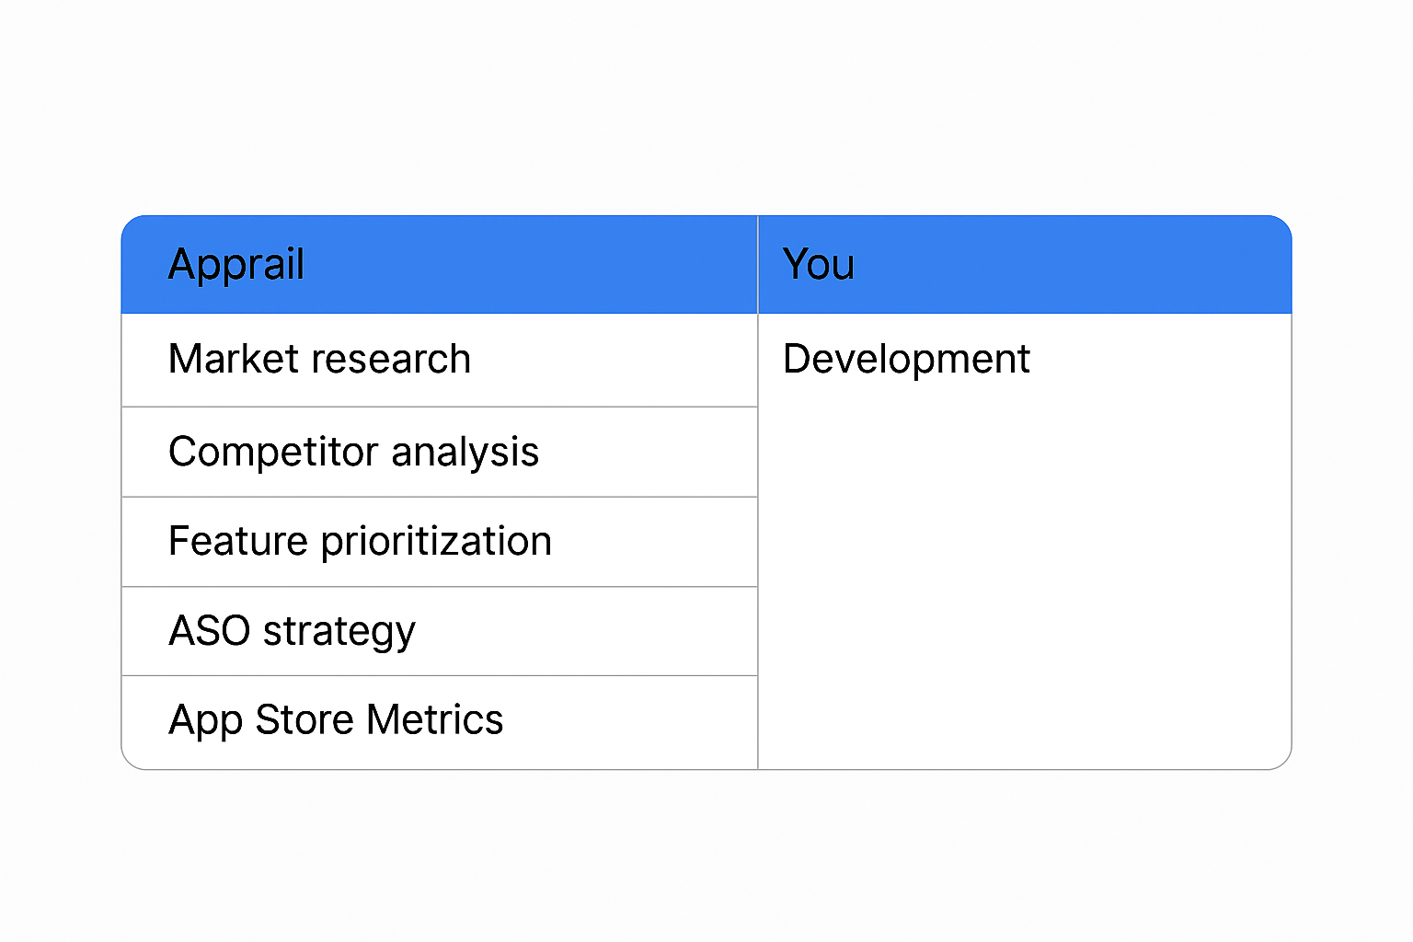Click the word "Metrics" in the last row
This screenshot has width=1413, height=942.
coord(434,719)
